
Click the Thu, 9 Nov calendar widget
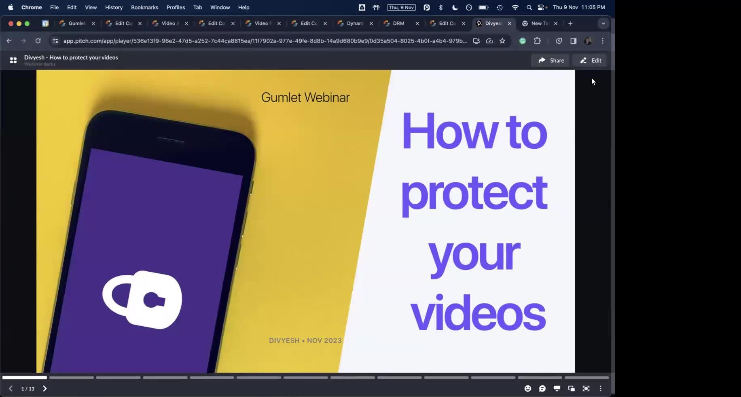coord(401,7)
